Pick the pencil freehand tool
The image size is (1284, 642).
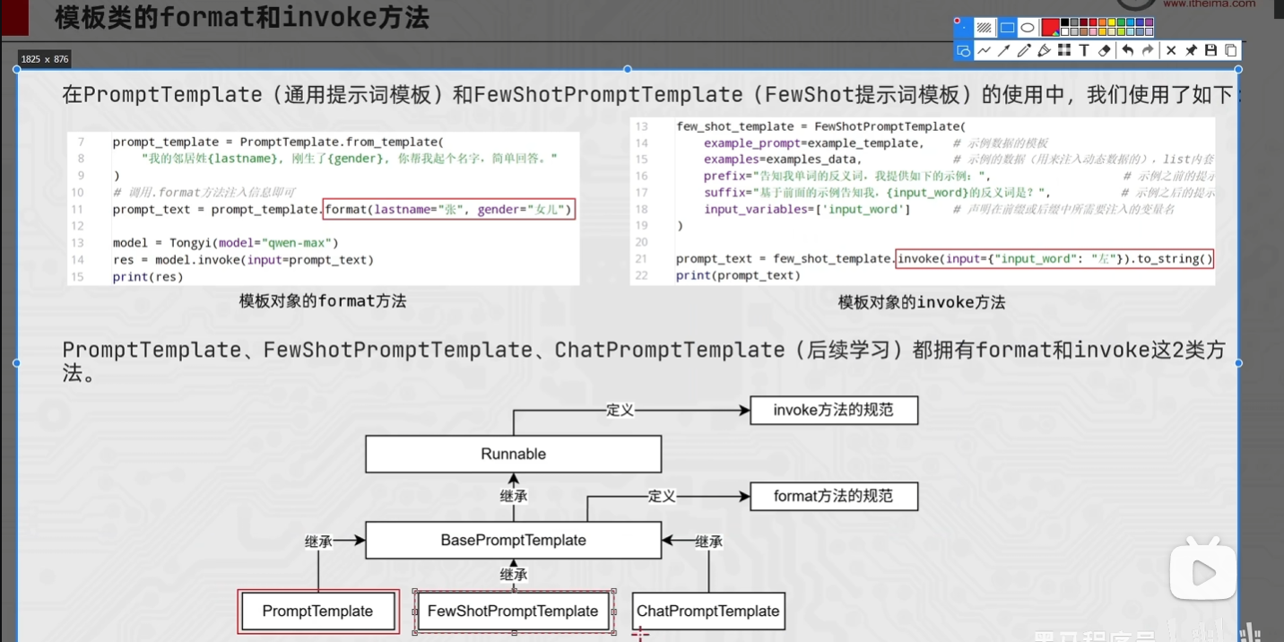1024,50
